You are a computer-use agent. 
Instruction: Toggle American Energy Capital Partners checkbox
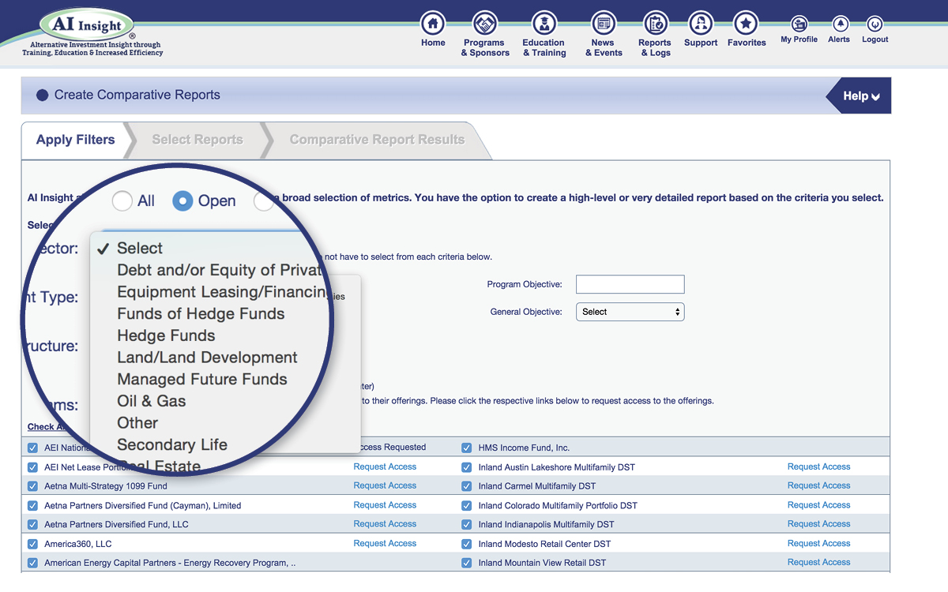tap(32, 563)
